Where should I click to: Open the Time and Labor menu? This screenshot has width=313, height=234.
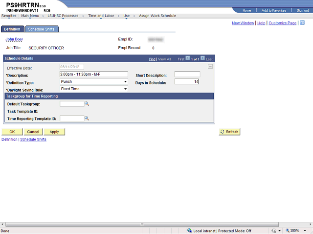tap(101, 16)
